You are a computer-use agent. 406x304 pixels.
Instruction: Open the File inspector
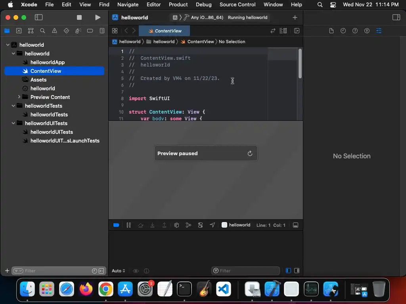[x=331, y=31]
